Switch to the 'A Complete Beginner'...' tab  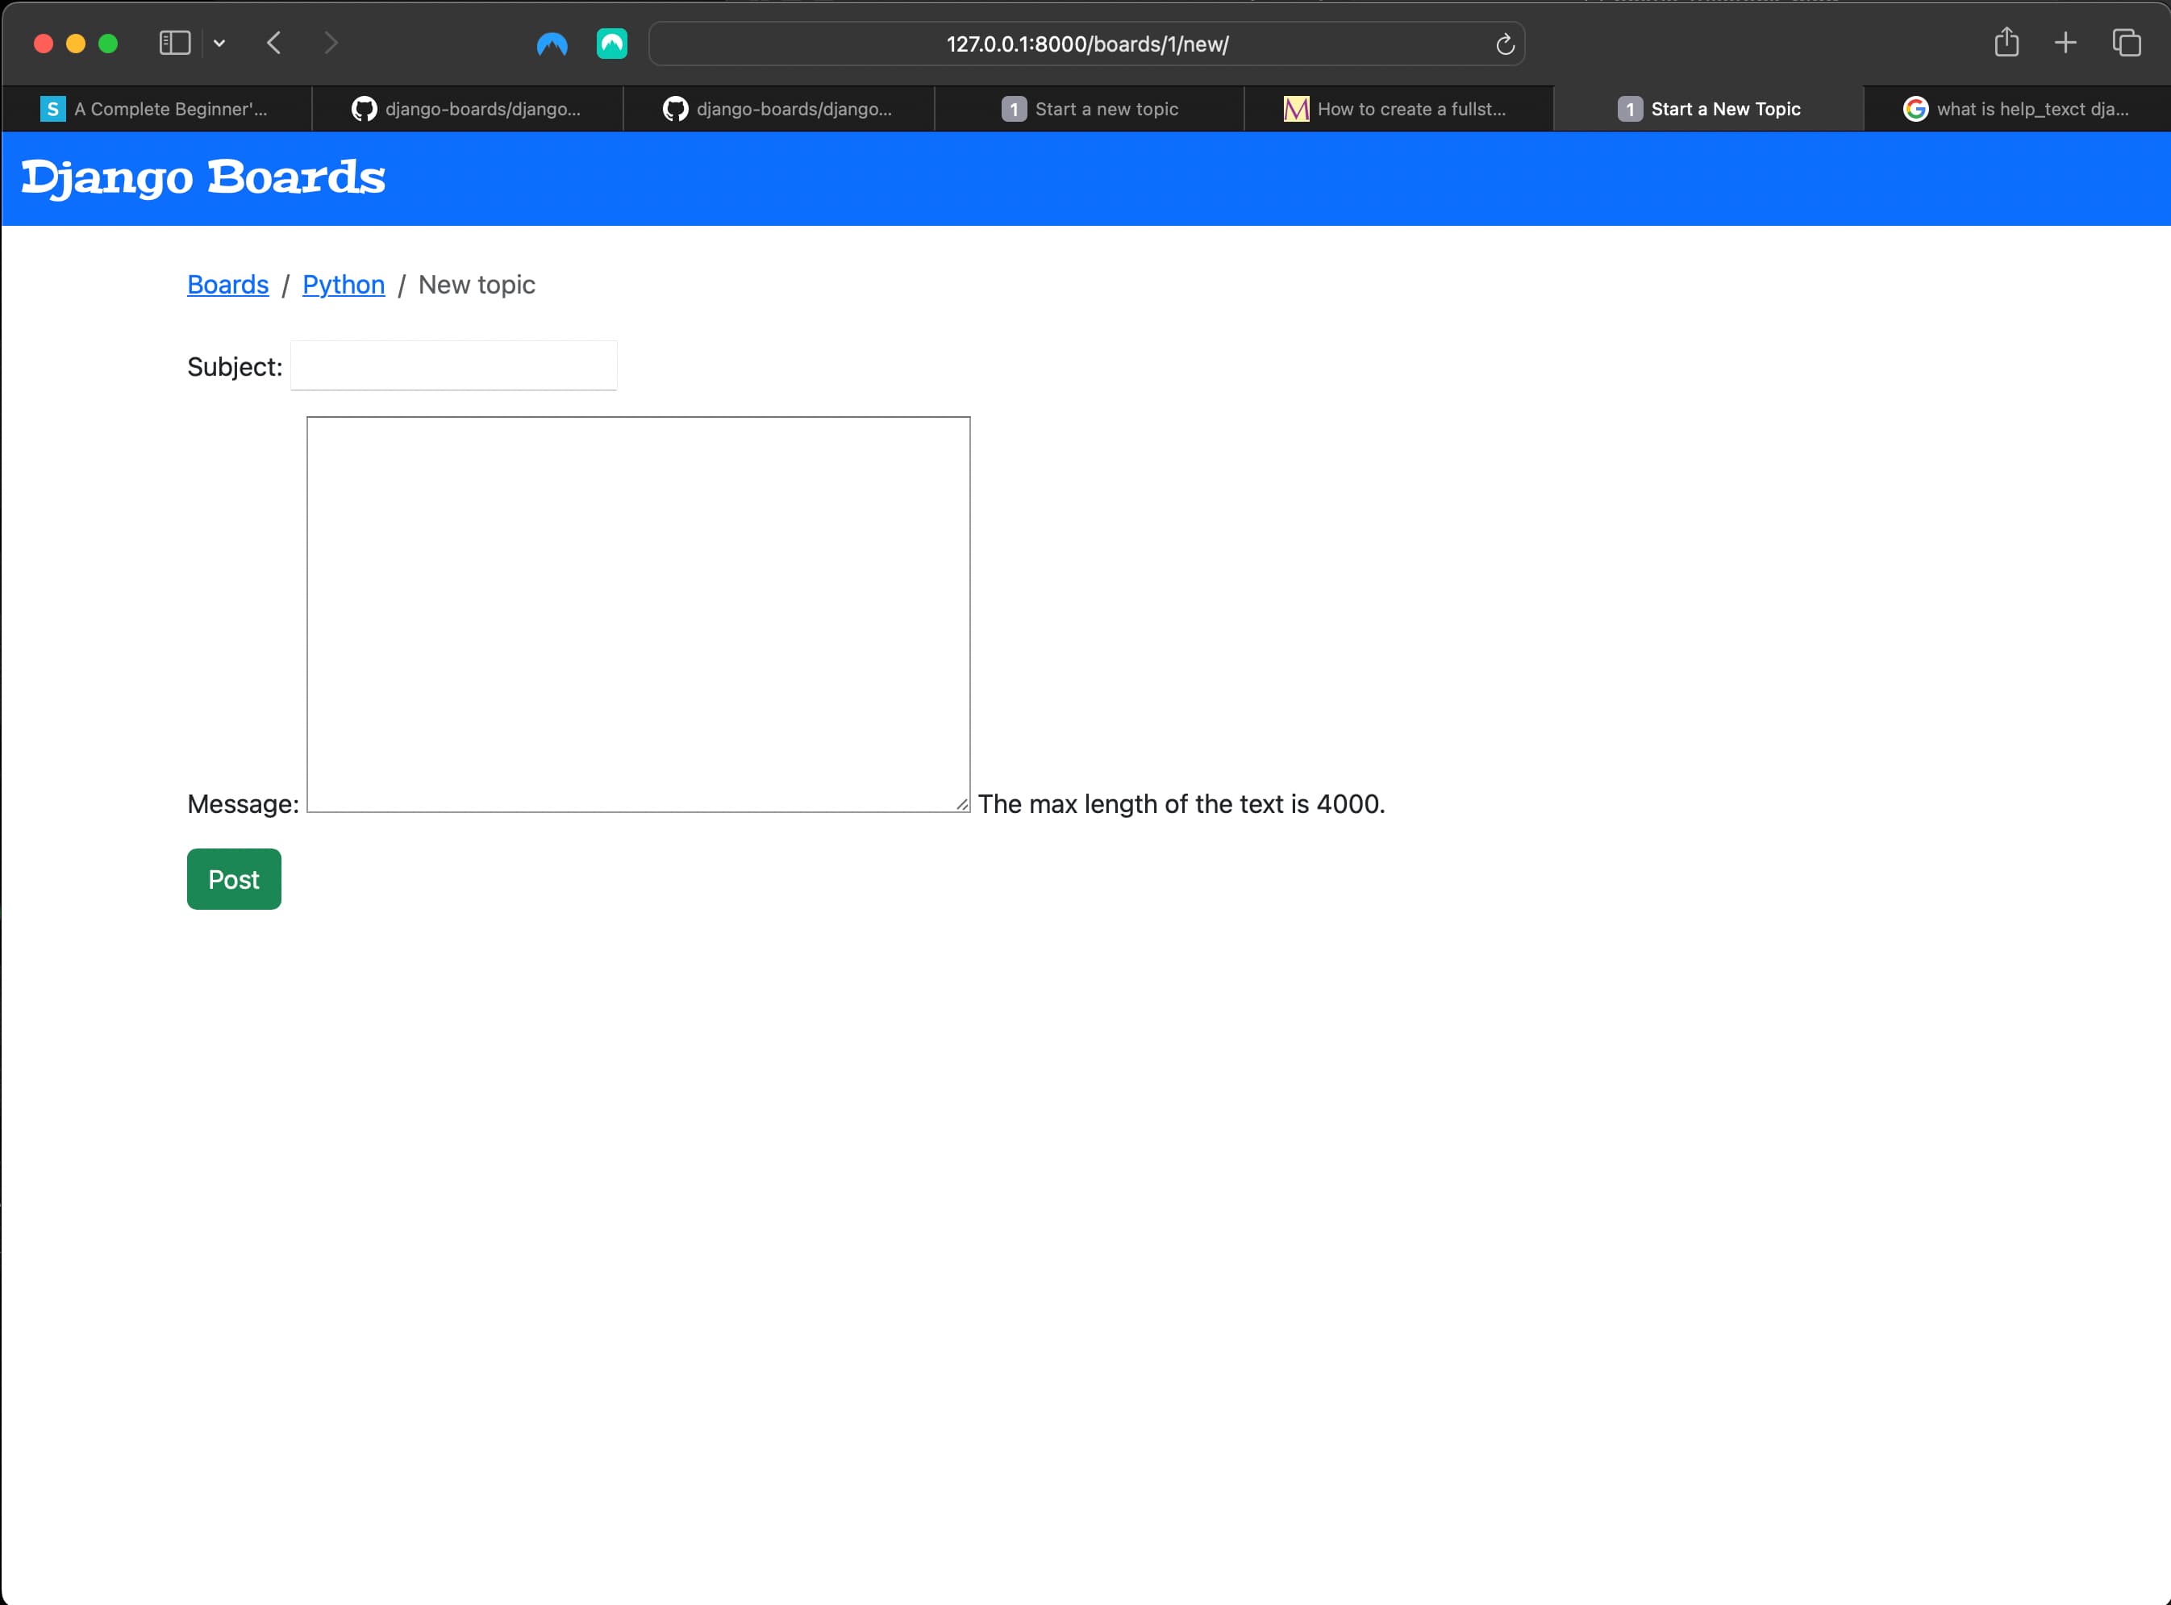[156, 109]
